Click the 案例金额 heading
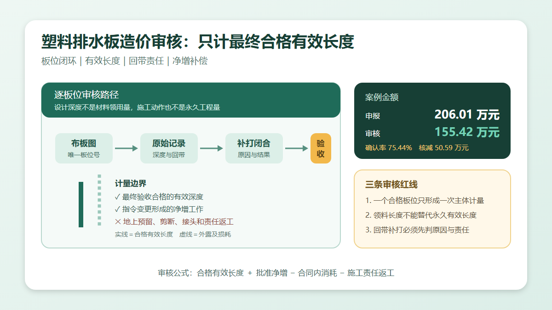 click(x=382, y=97)
